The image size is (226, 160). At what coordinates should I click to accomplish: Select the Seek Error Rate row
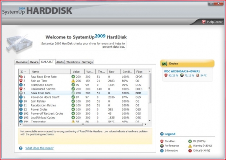(83, 93)
